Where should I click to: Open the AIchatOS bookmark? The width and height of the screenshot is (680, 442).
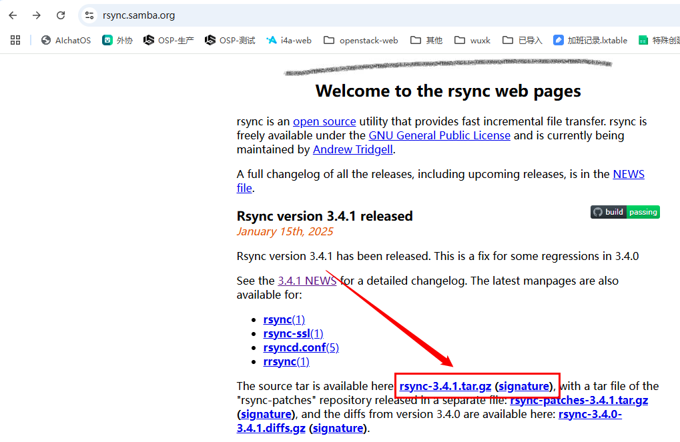tap(66, 40)
